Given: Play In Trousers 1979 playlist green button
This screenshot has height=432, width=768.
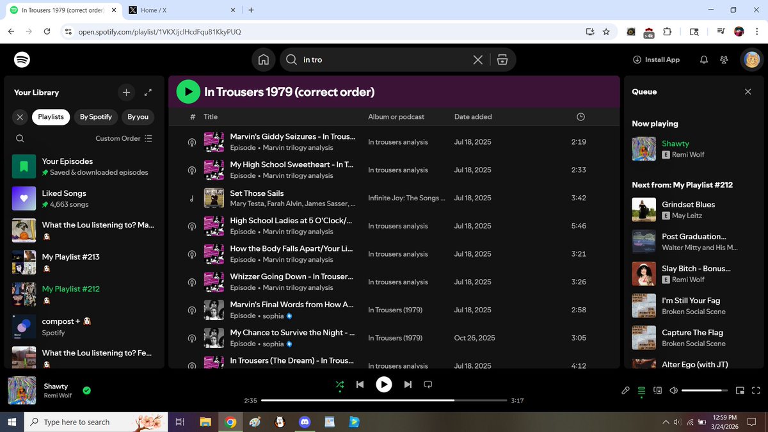Looking at the screenshot, I should (x=188, y=92).
